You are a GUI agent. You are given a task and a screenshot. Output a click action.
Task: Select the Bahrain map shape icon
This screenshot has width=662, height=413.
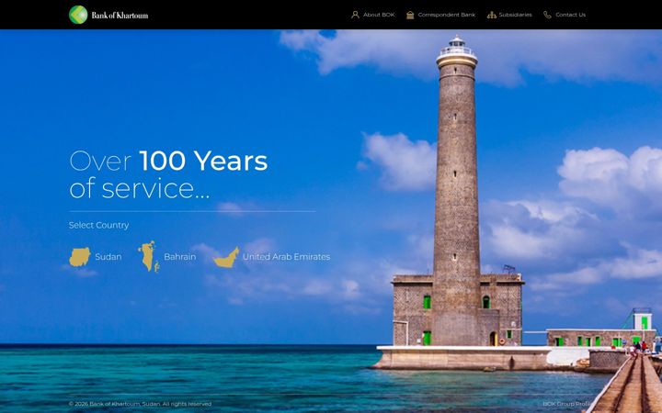149,256
